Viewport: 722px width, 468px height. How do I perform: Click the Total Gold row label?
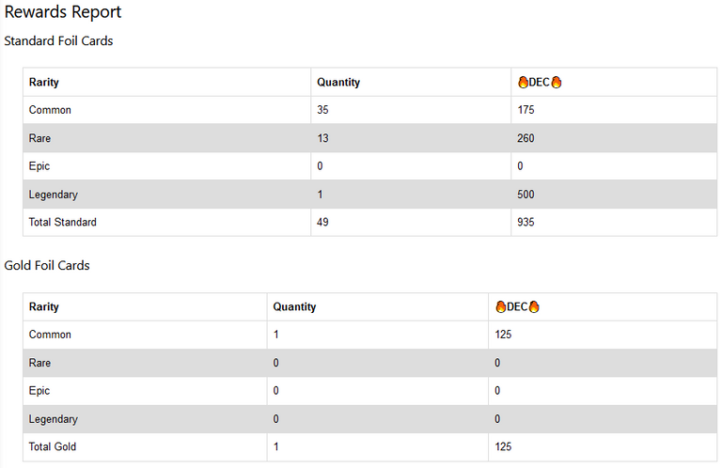[x=53, y=446]
